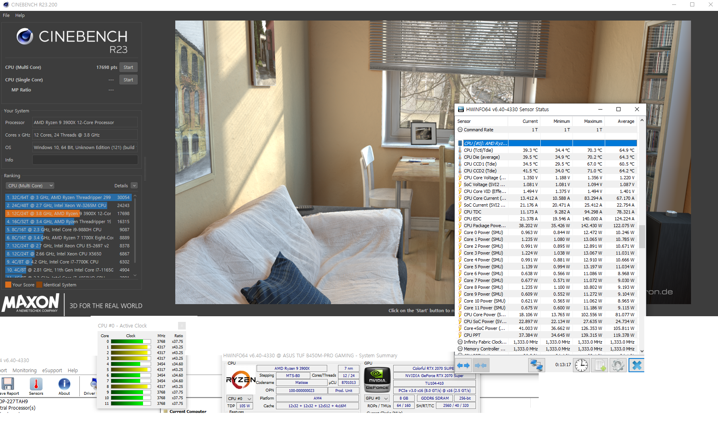Click the ranking list scroll-down arrow

coord(135,276)
